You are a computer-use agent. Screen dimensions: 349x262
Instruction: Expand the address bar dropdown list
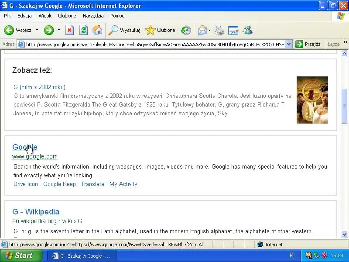[288, 45]
